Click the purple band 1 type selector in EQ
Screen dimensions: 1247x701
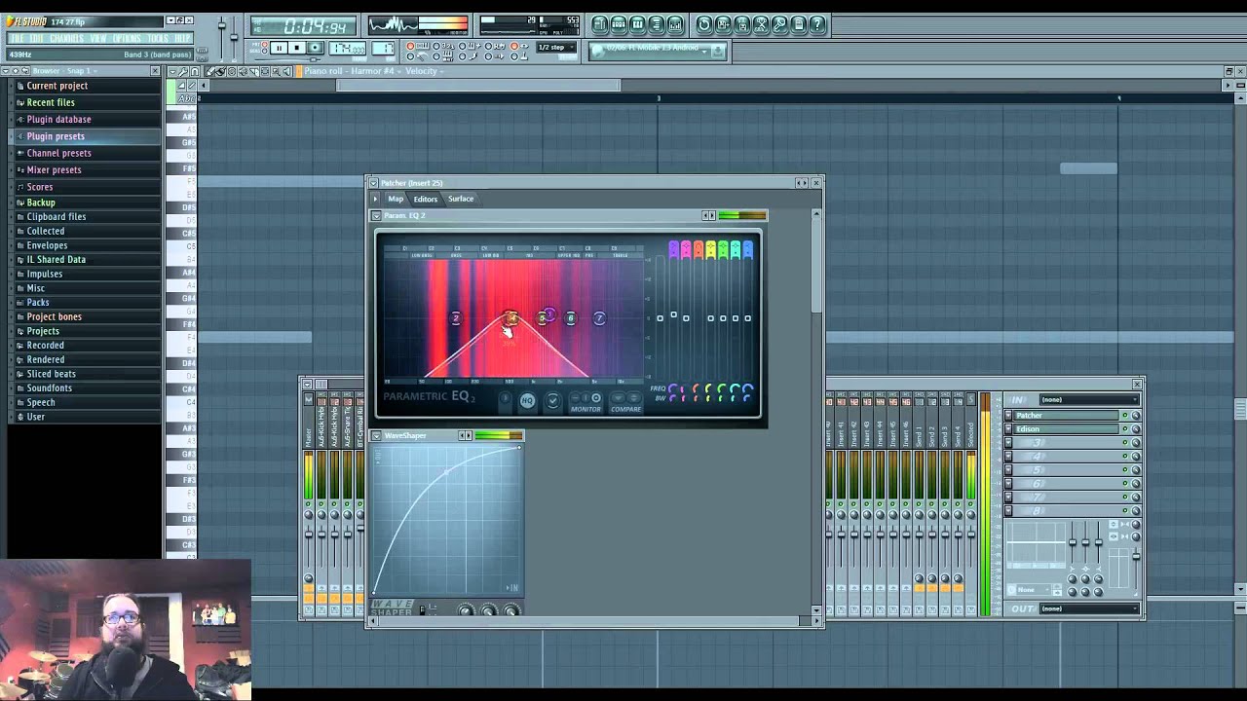tap(673, 250)
